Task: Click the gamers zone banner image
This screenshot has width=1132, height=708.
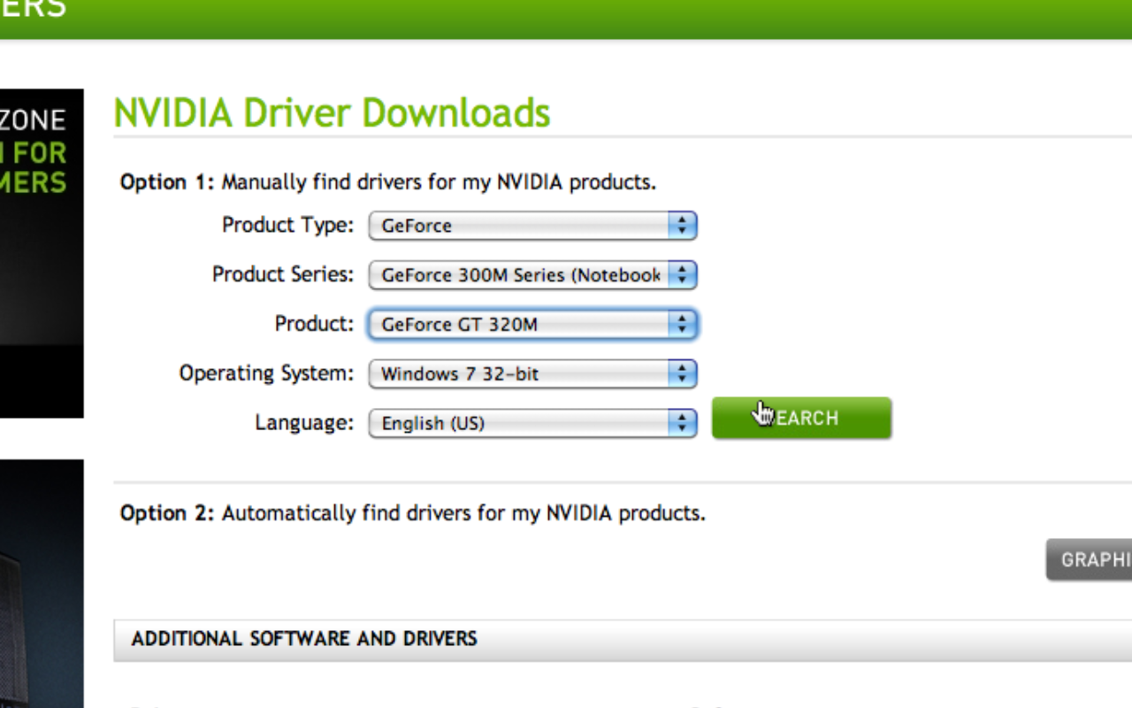Action: [x=42, y=253]
